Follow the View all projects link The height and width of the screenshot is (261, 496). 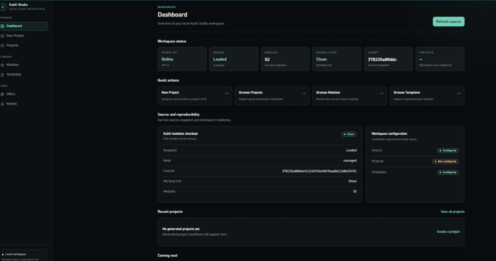click(x=452, y=211)
